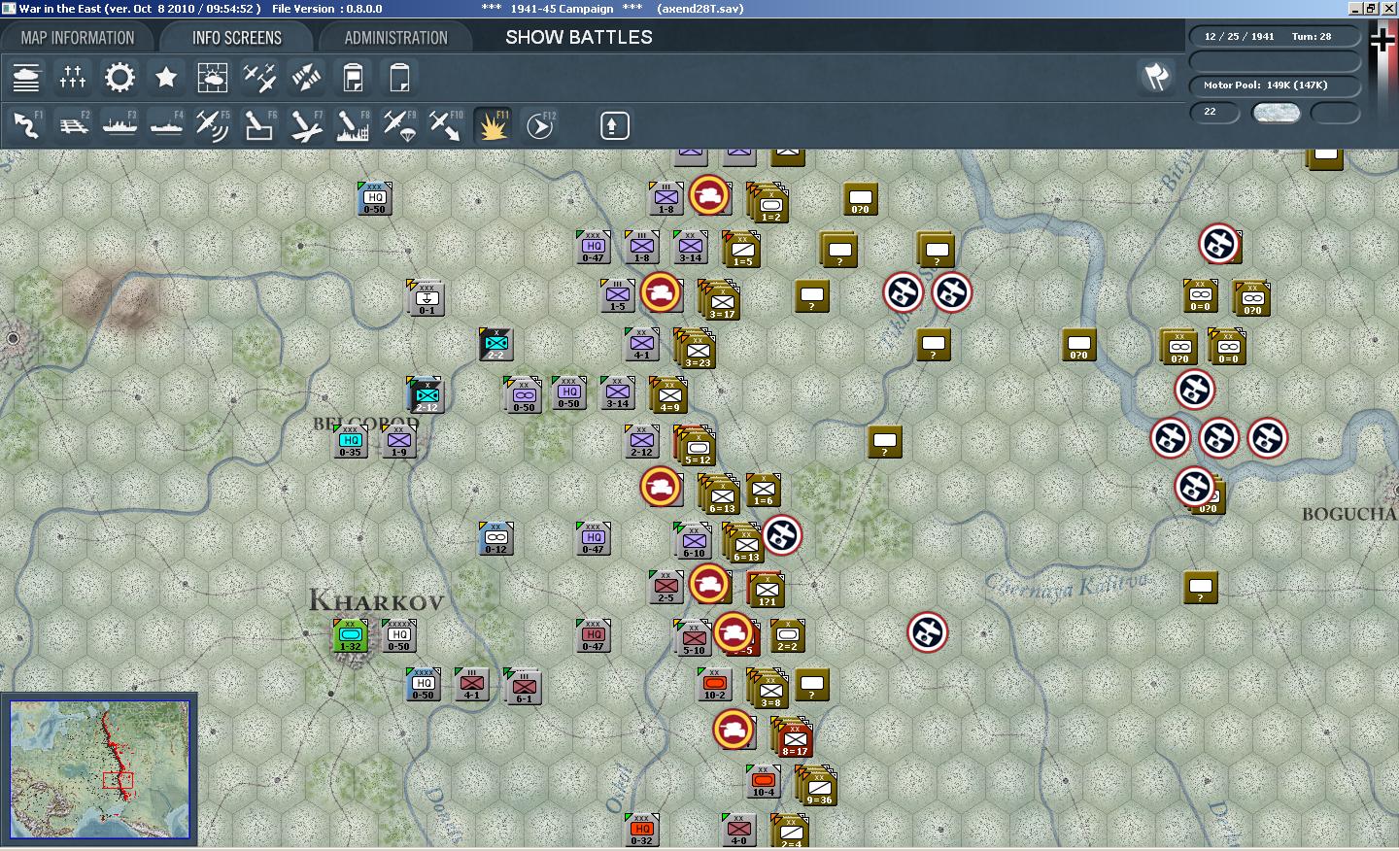Click ground battle marker beside 2-5 unit
1399x851 pixels.
pyautogui.click(x=710, y=584)
